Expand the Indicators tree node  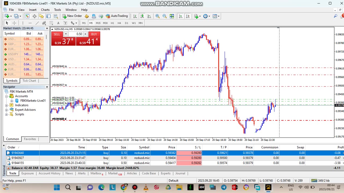(x=6, y=105)
